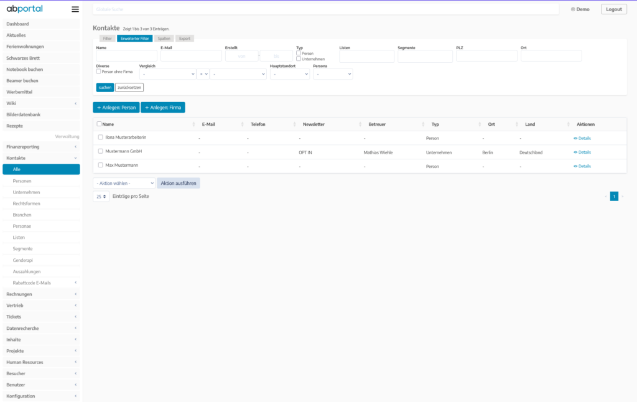637x402 pixels.
Task: Click the Demo user icon
Action: coord(573,9)
